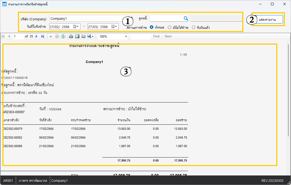
Task: Select the ทั้งหมด payment status option
Action: [152, 27]
